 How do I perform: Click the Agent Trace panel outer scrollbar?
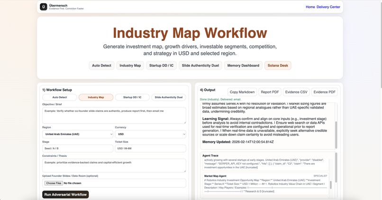336,168
